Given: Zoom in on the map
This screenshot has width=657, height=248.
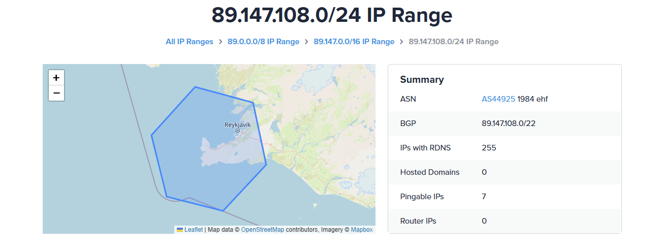Looking at the screenshot, I should pos(56,78).
